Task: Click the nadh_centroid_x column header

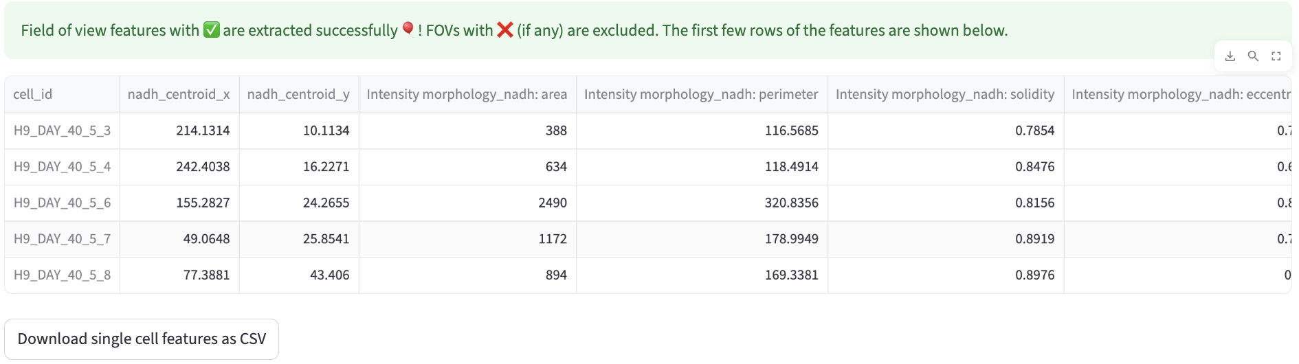Action: tap(179, 94)
